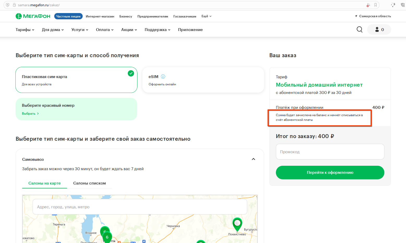Open the Ещё dropdown in top bar
Screen dimensions: 406x243
[207, 16]
